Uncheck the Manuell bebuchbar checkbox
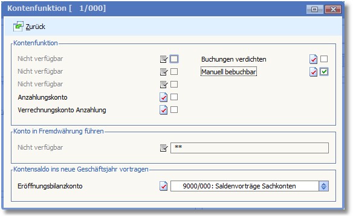 click(x=324, y=72)
